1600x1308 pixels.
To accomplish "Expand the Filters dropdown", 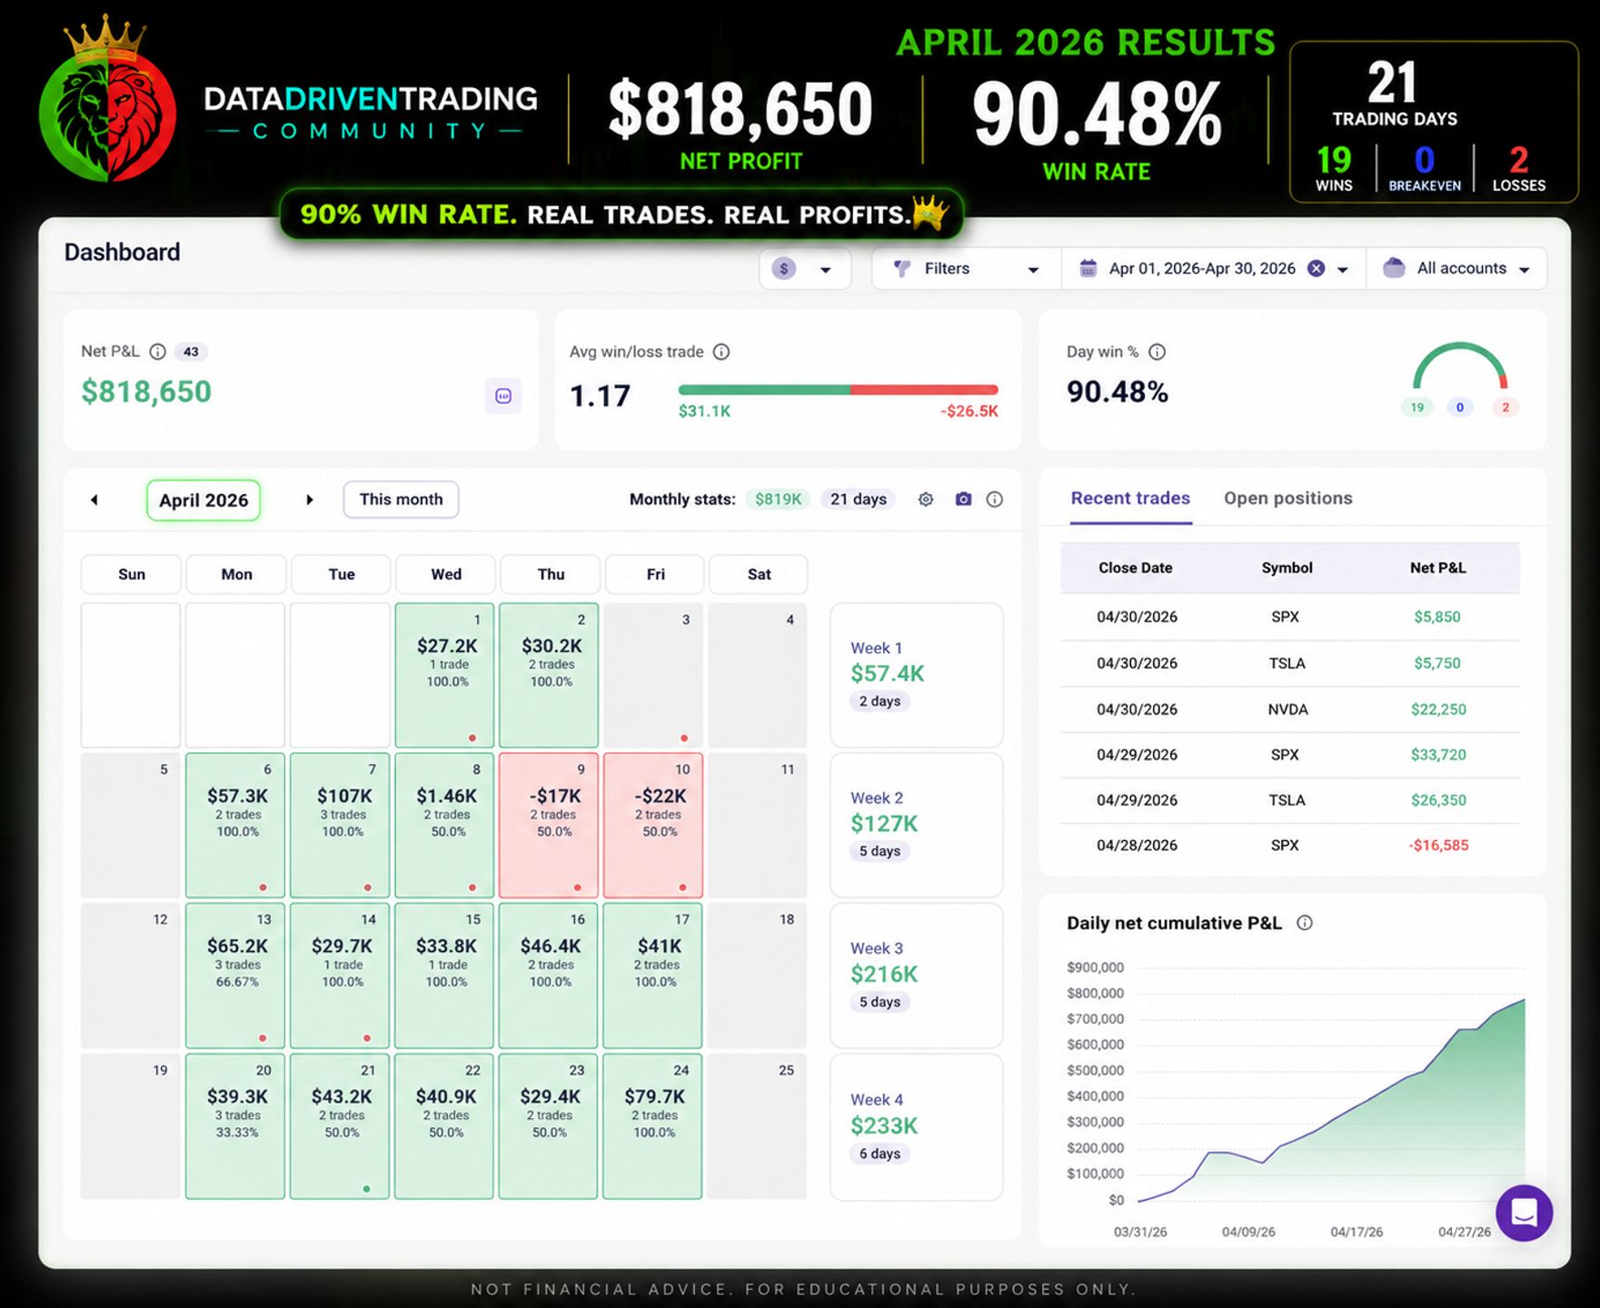I will 966,269.
